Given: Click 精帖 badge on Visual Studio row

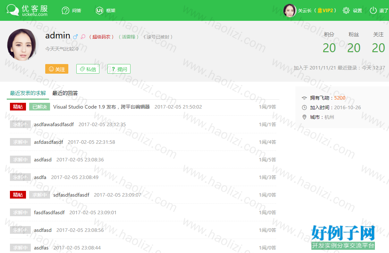Looking at the screenshot, I should [x=18, y=107].
